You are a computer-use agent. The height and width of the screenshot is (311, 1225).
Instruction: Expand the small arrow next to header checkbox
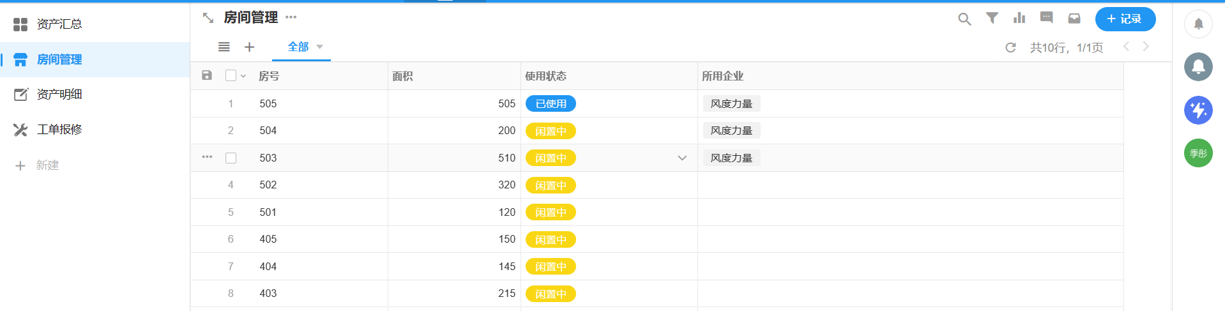(x=243, y=76)
